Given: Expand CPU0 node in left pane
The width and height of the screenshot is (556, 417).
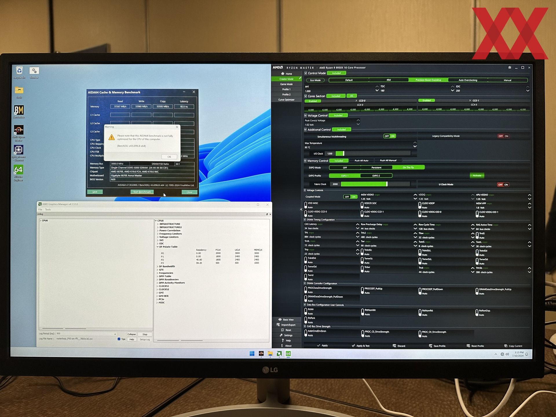Looking at the screenshot, I should (40, 221).
